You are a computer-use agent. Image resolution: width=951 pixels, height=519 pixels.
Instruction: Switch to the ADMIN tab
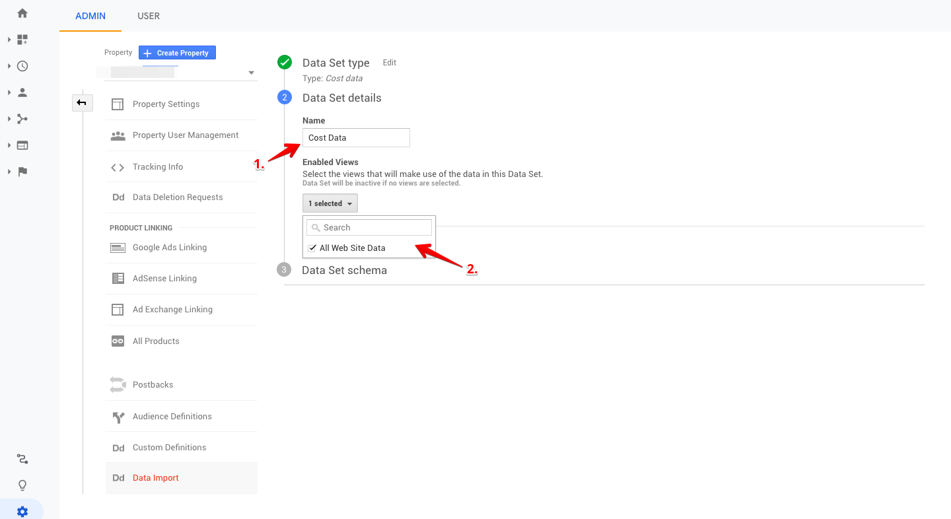click(90, 16)
